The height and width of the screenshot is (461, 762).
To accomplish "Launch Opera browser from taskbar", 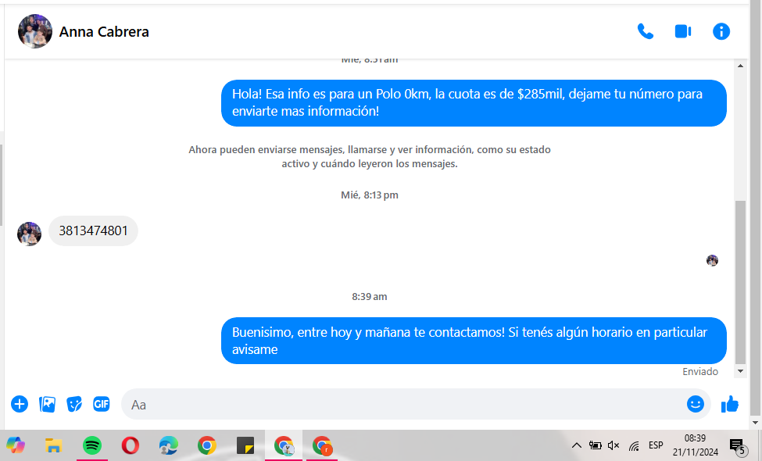I will point(131,445).
